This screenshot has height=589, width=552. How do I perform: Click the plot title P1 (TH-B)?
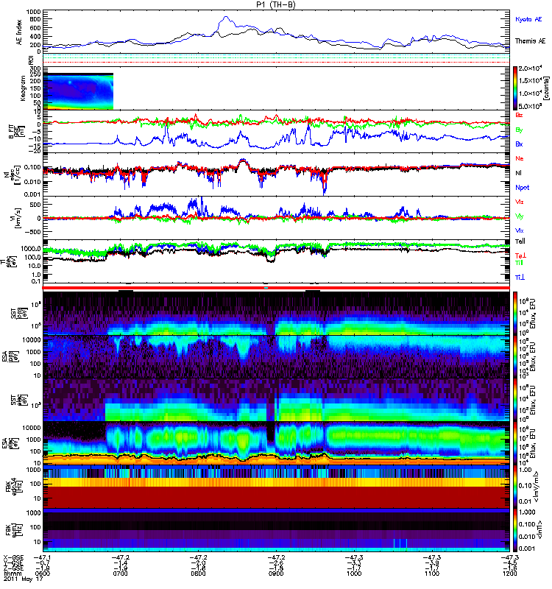click(x=276, y=4)
